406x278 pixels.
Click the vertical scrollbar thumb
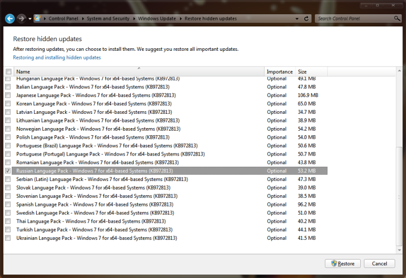tap(399, 196)
